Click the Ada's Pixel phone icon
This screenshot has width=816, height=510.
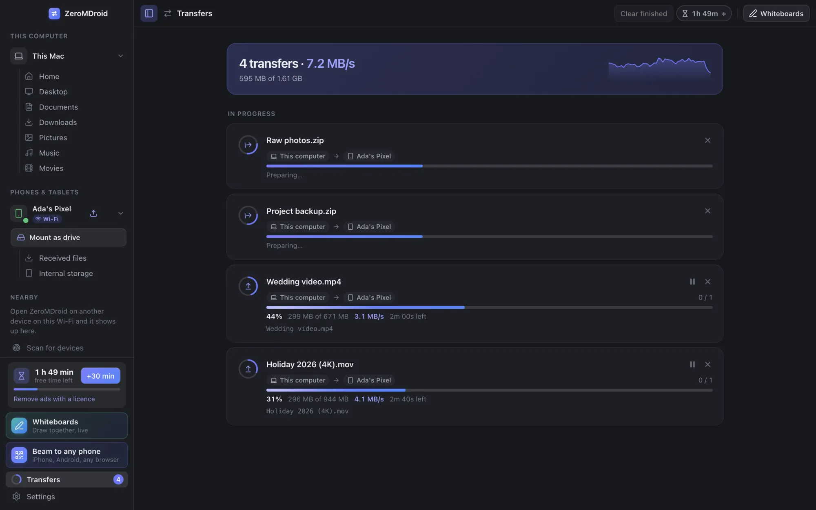(19, 213)
